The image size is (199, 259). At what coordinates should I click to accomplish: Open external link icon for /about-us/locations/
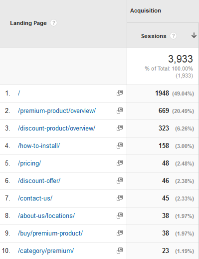click(x=120, y=215)
